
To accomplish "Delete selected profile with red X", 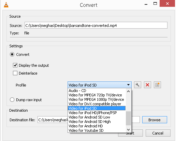I will click(x=147, y=85).
